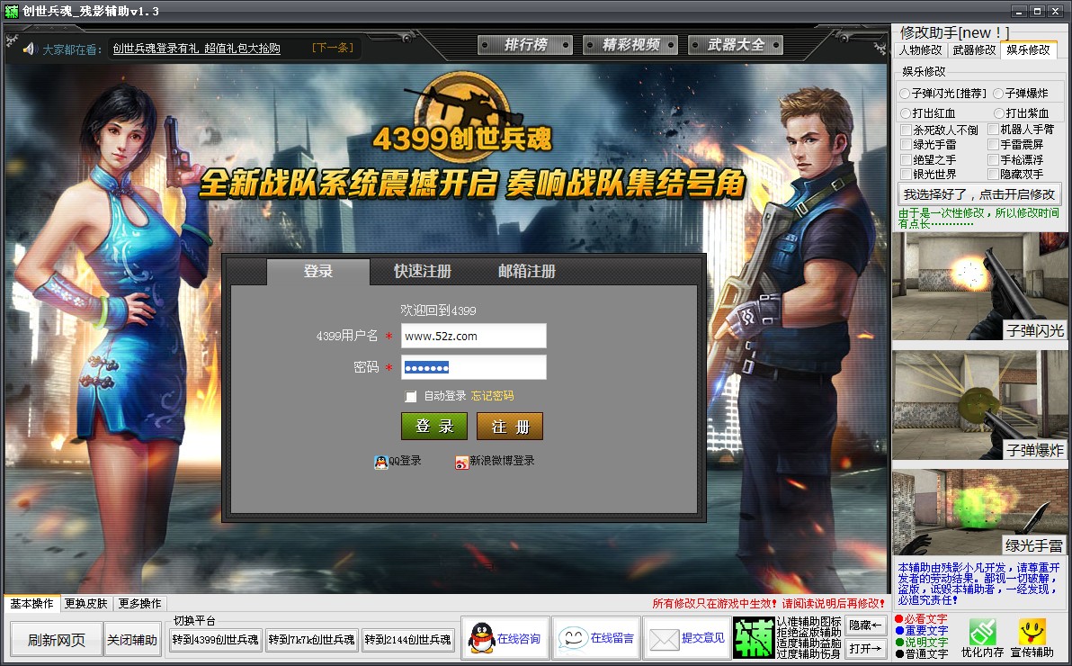Enable the 绝望之手 checkbox
This screenshot has width=1072, height=666.
click(906, 159)
